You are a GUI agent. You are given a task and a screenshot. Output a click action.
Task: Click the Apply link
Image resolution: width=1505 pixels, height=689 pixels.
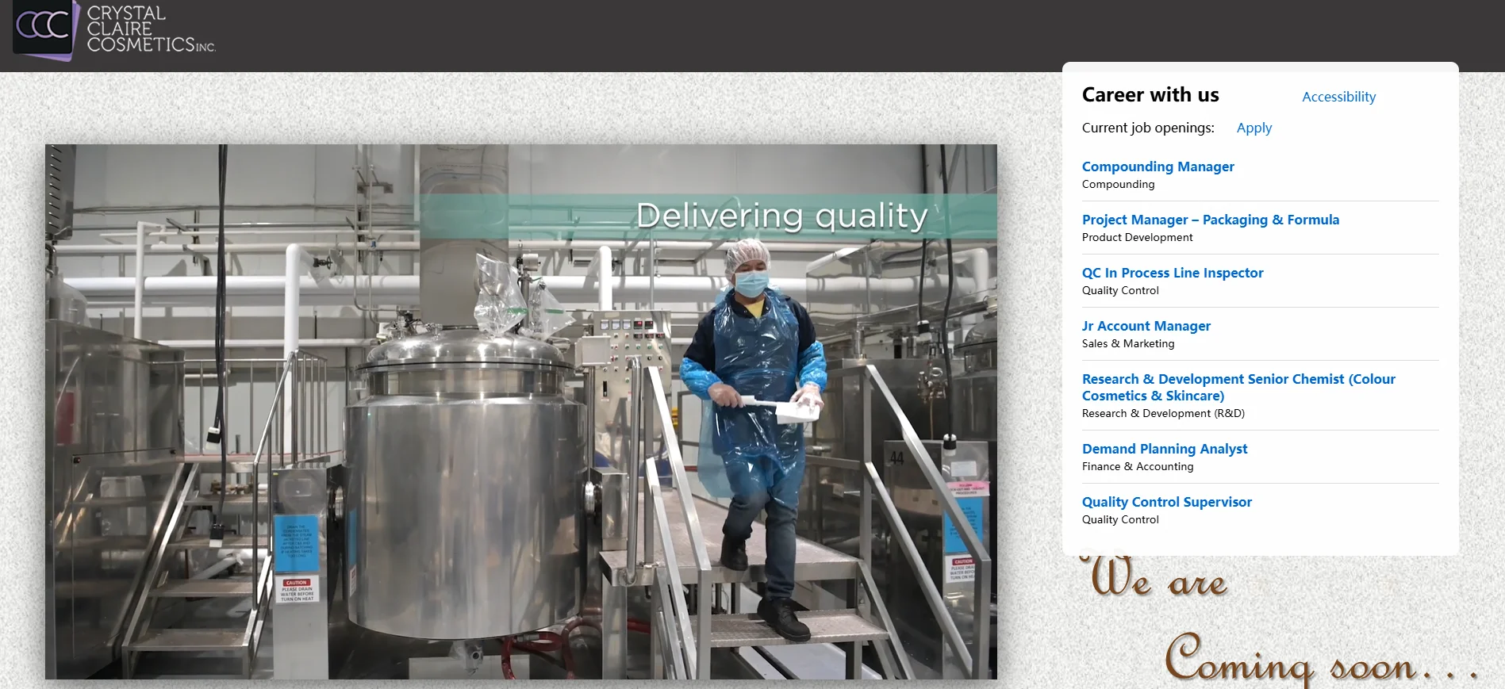coord(1254,128)
